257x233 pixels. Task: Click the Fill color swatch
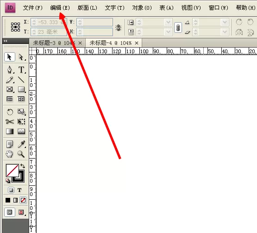click(x=13, y=171)
